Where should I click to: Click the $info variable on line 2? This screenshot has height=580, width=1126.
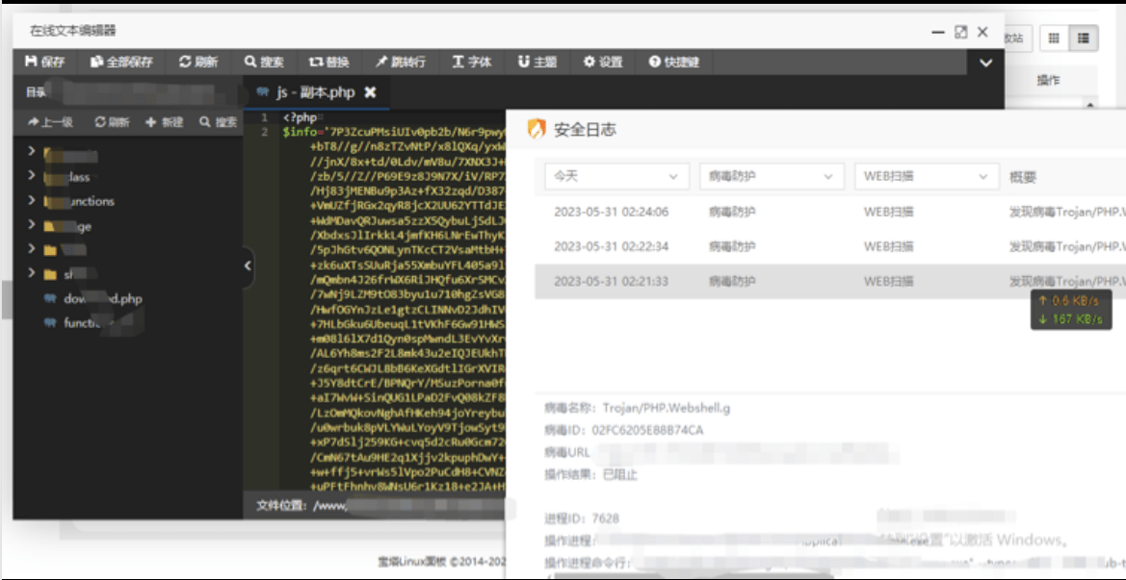(300, 132)
